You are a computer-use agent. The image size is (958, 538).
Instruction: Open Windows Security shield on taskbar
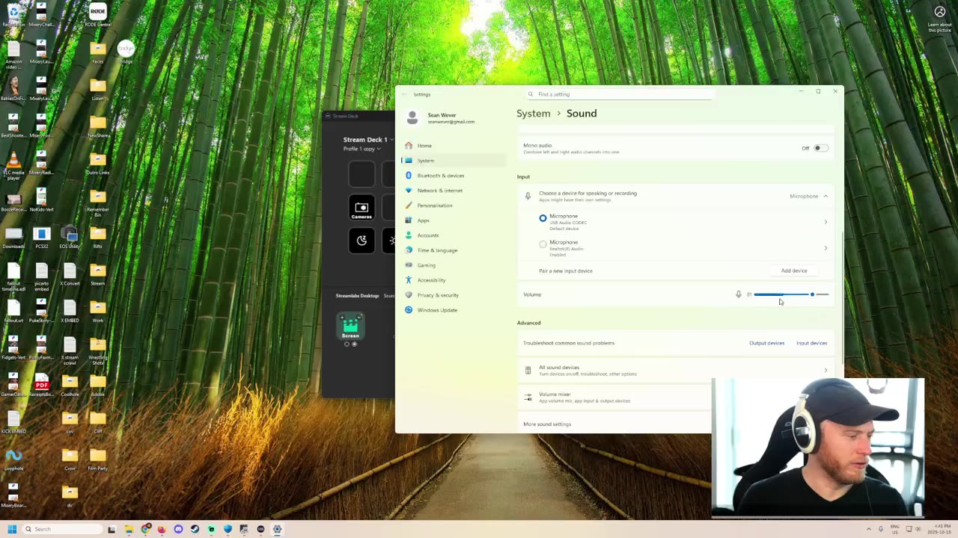pos(228,529)
